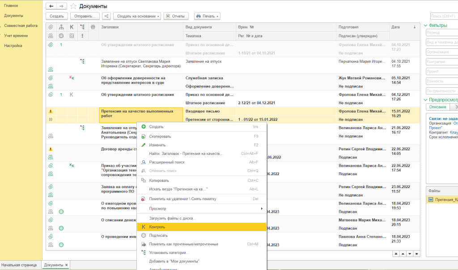Click the share icon in toolbar
458x270 pixels.
[x=106, y=16]
